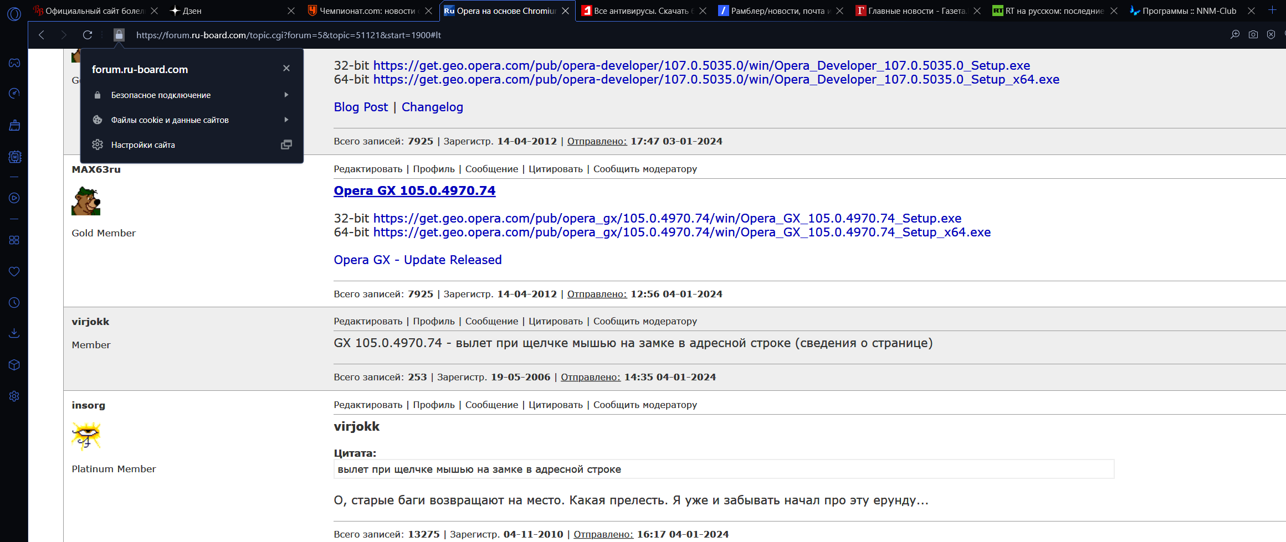Screen dimensions: 1286x542
Task: Click the padlock icon in address bar
Action: click(119, 35)
